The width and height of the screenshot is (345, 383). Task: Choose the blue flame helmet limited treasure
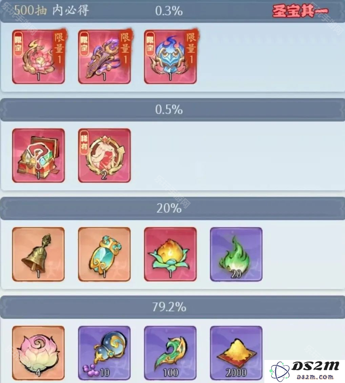pos(170,57)
